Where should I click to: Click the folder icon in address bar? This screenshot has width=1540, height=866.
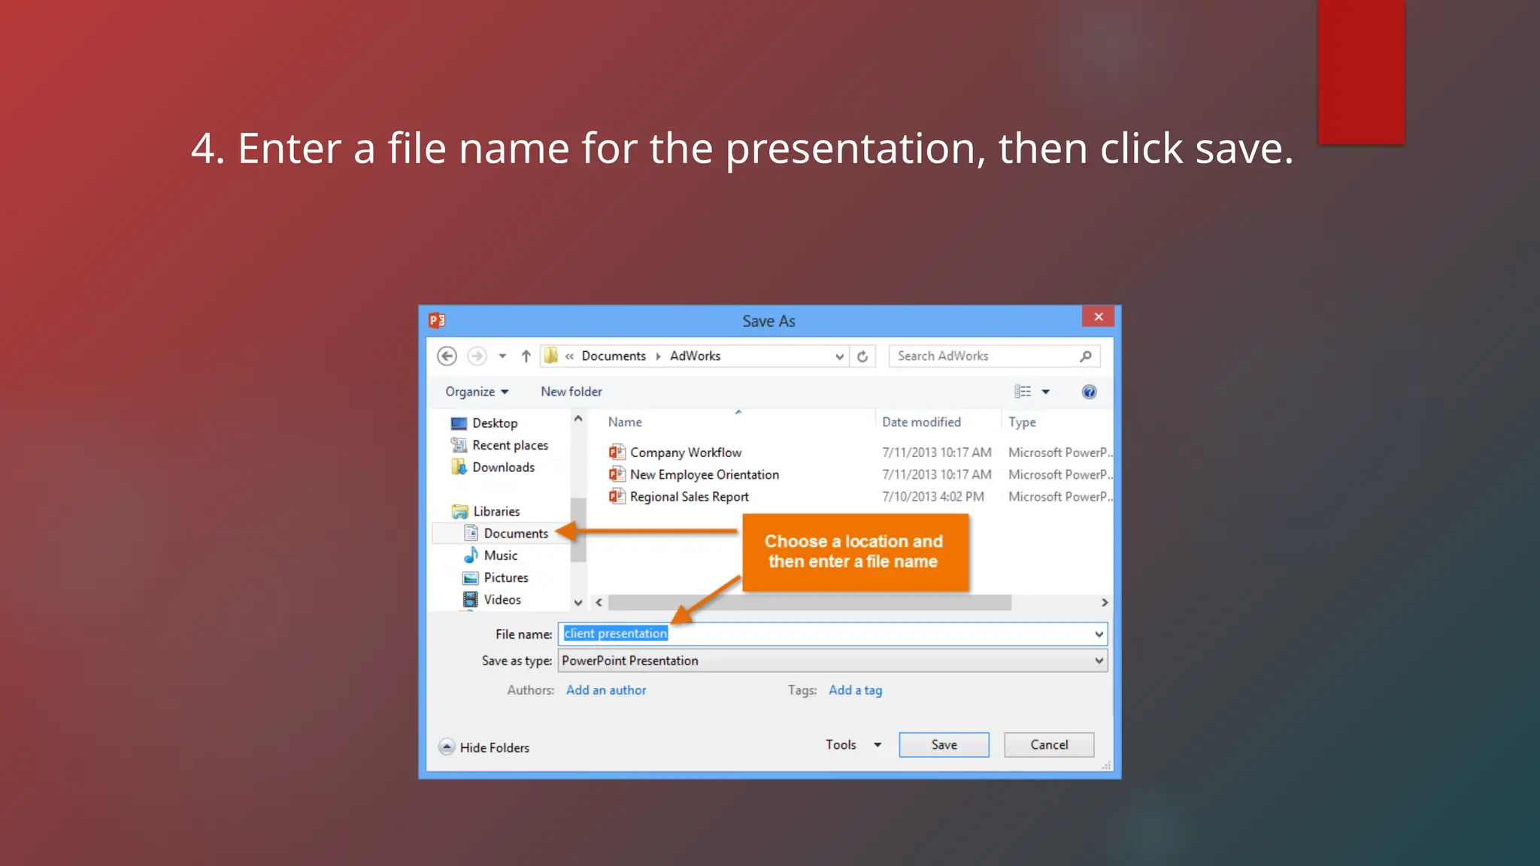click(x=551, y=356)
